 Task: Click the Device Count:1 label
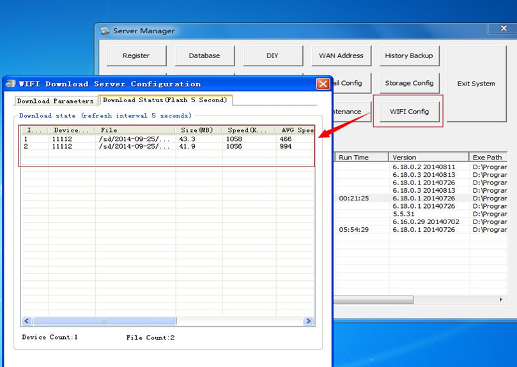coord(50,337)
